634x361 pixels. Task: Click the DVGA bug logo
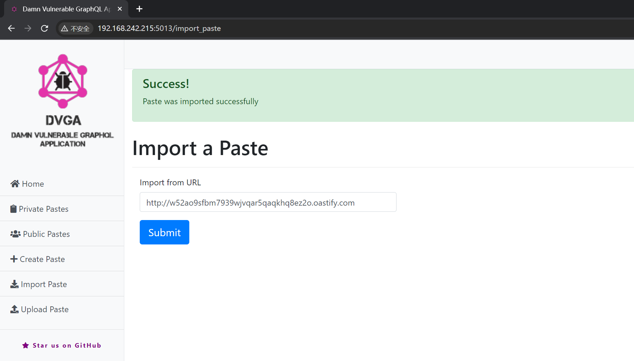click(x=63, y=81)
